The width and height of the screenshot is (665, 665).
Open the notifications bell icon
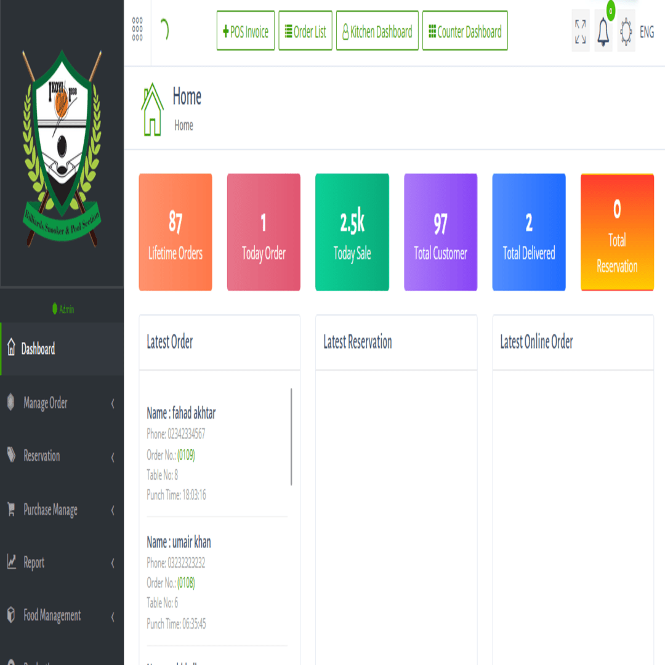pyautogui.click(x=603, y=32)
